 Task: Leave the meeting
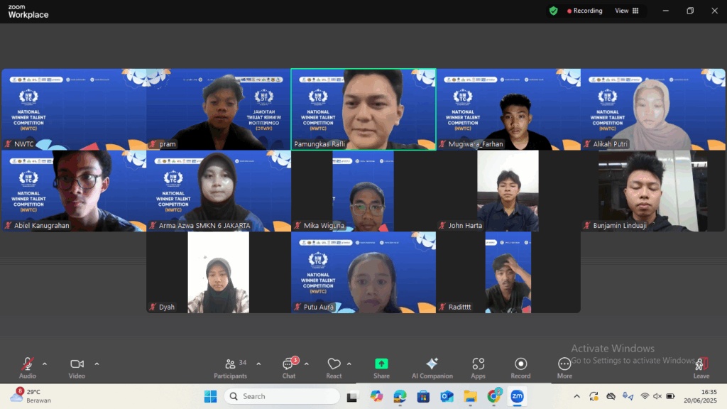pyautogui.click(x=701, y=369)
